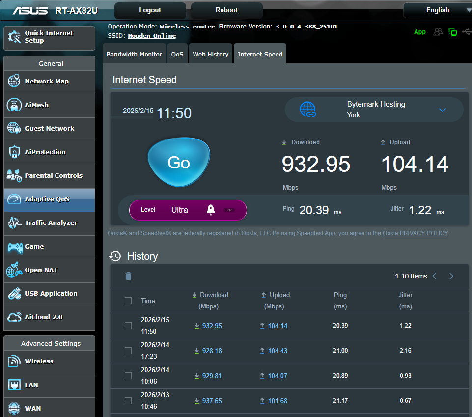Screen dimensions: 472x417
Task: Open LAN advanced settings
Action: coord(49,385)
